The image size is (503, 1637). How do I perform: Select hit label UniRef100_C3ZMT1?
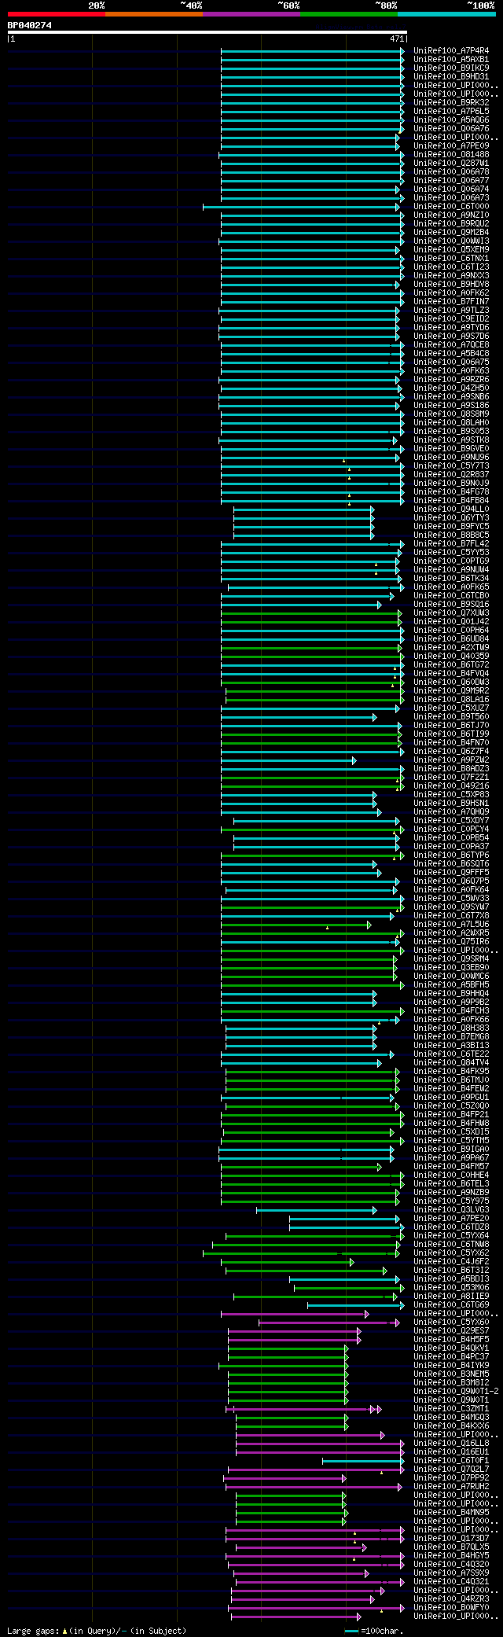451,1408
